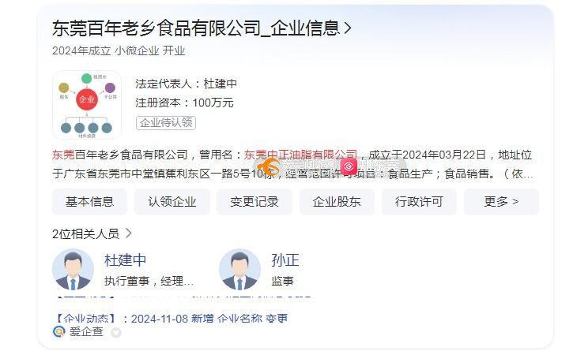Click the orange watermark logo icon
The width and height of the screenshot is (573, 351).
pos(269,166)
